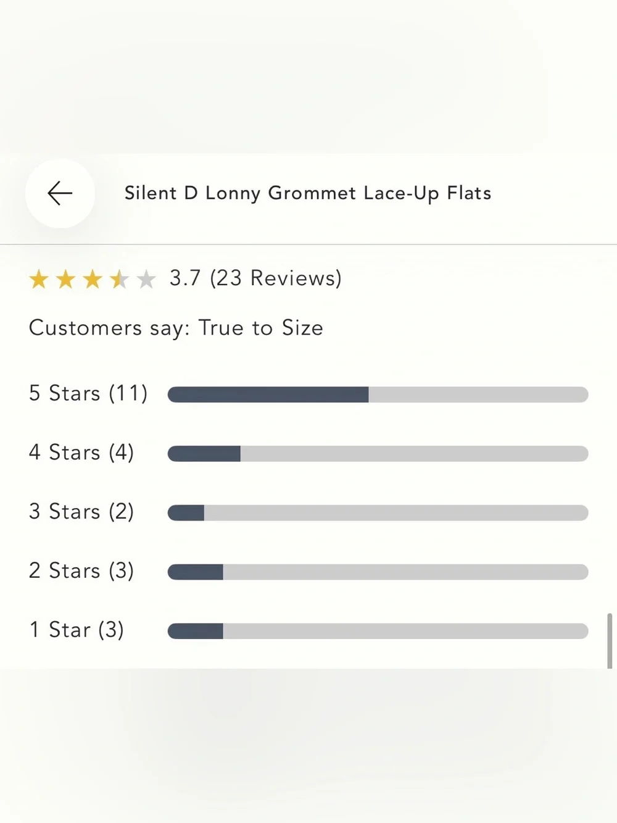Click the third gold rating star
The height and width of the screenshot is (823, 617).
(93, 279)
